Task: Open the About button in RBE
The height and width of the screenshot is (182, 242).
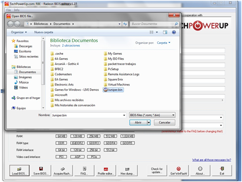Action: point(200,170)
